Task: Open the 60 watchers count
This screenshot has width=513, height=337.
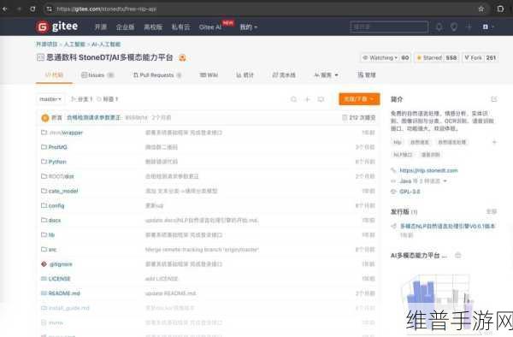Action: coord(405,58)
